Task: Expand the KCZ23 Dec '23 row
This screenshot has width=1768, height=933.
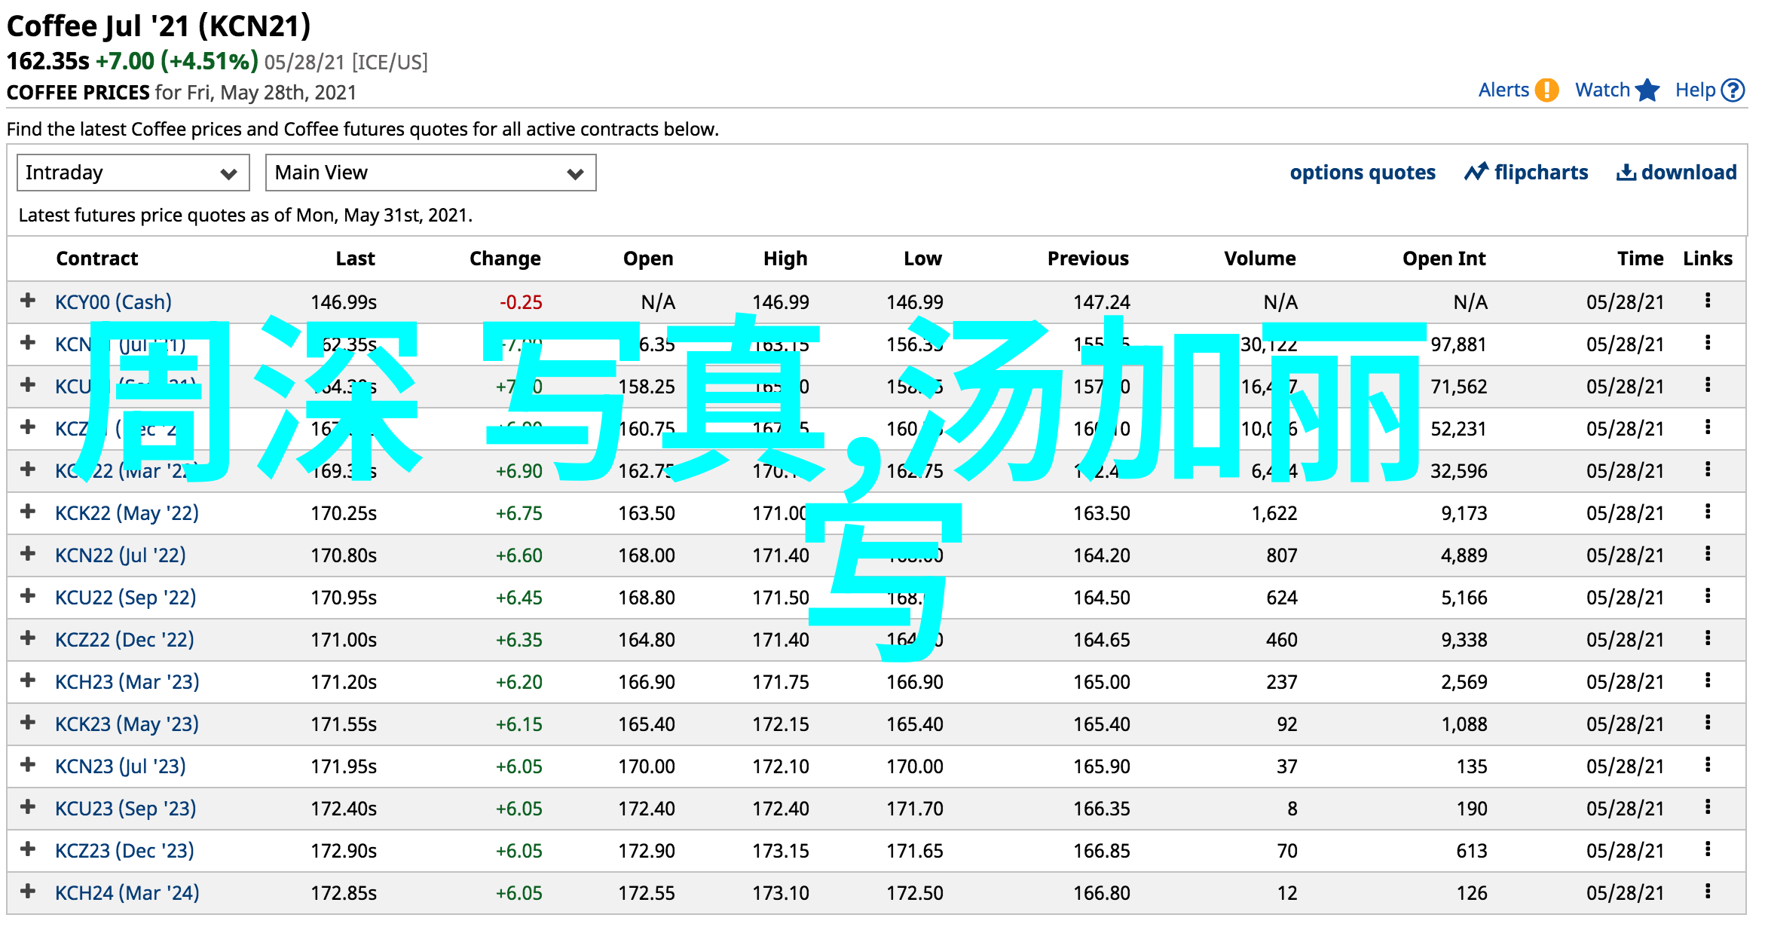Action: point(28,849)
